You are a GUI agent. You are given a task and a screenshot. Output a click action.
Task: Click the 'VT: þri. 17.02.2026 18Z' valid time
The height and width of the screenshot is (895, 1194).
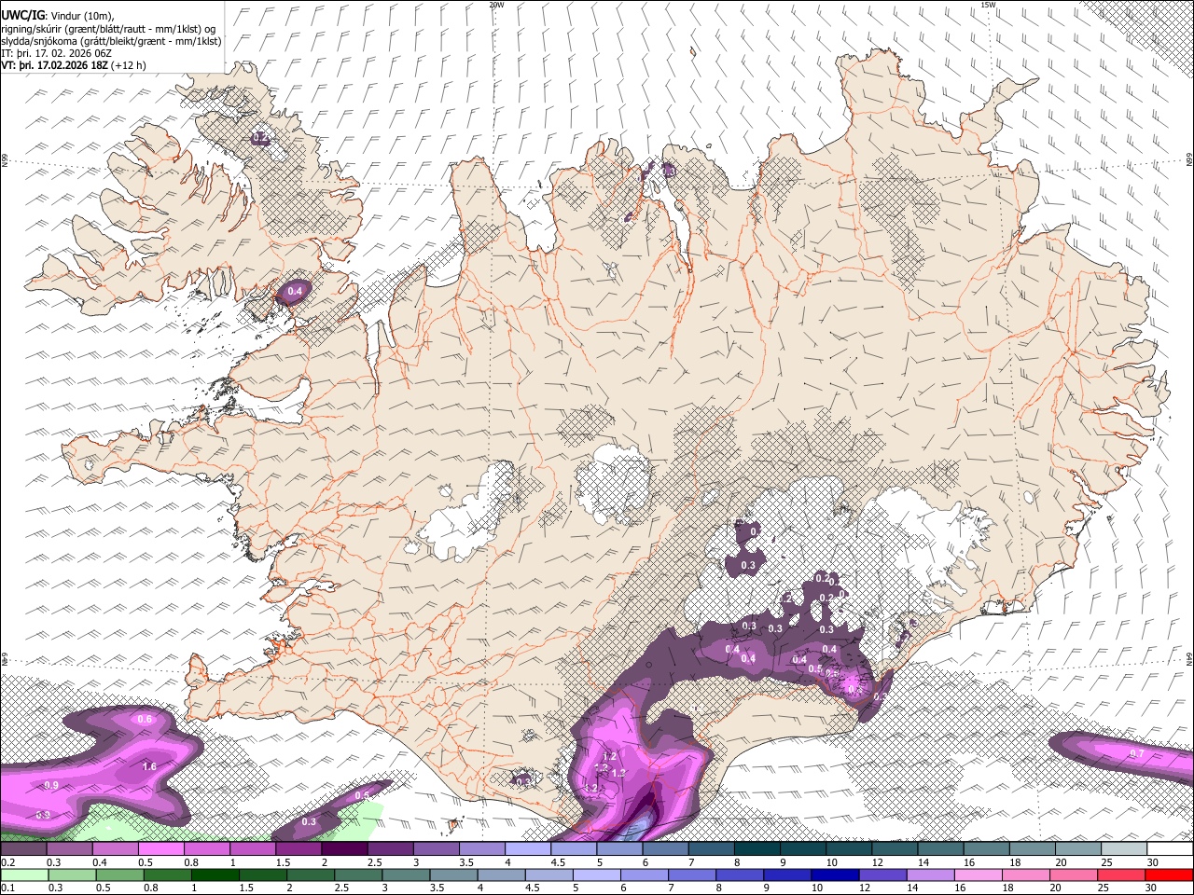pos(55,66)
